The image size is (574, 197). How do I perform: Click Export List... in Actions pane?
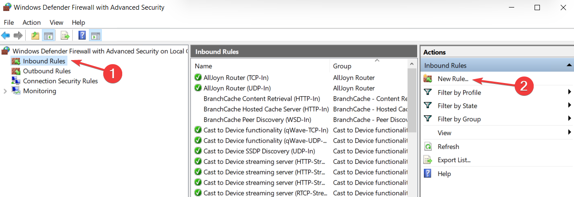point(454,160)
